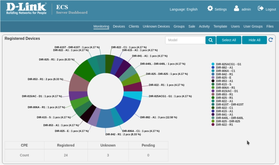Screen dimensions: 279x165
Task: Toggle DIR-882 - A1 legend item
Action: (226, 68)
